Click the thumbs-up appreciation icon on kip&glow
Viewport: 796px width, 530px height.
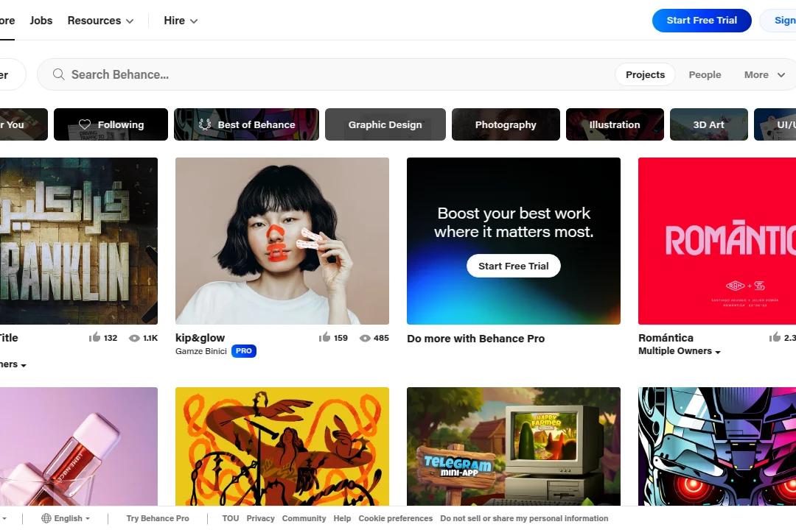point(324,336)
